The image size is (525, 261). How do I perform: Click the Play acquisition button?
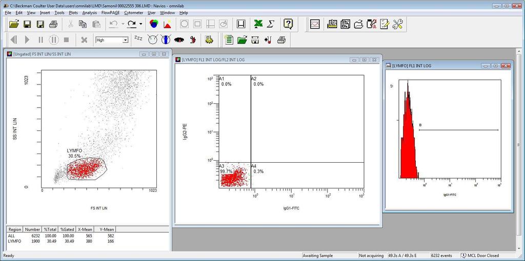27,40
